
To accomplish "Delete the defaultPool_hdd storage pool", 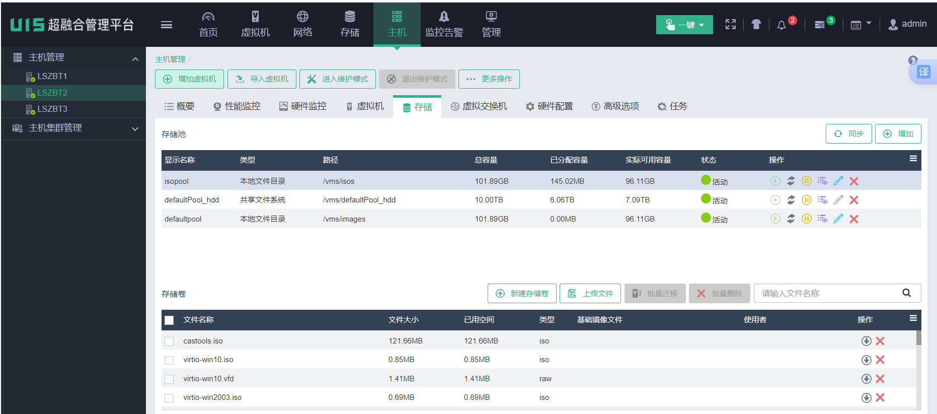I will 854,200.
